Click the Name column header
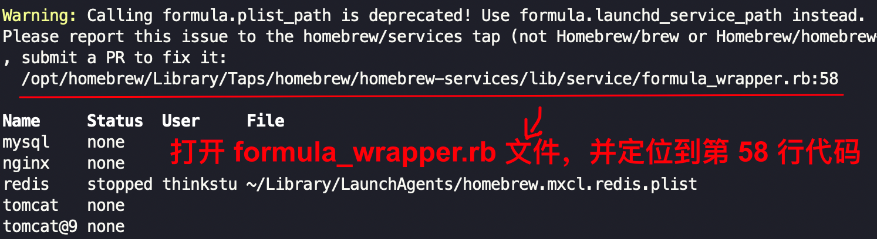877x239 pixels. (21, 121)
